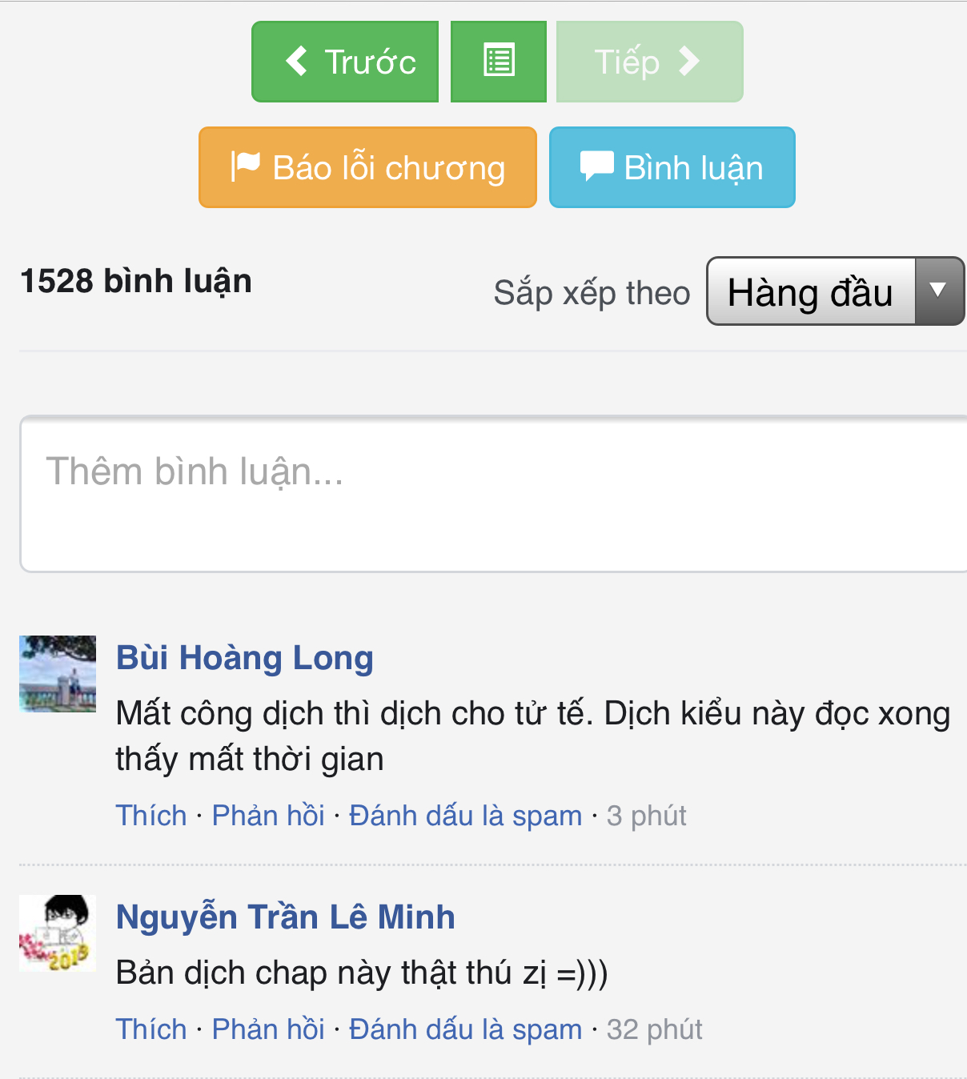This screenshot has height=1079, width=967.
Task: Reply to Bùi Hoàng Long's comment
Action: [268, 816]
